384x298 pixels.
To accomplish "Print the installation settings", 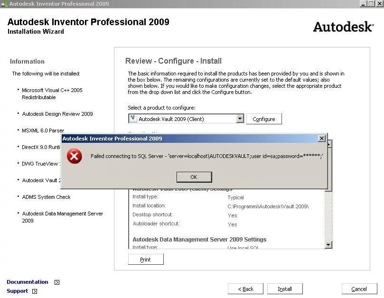I will tap(146, 260).
